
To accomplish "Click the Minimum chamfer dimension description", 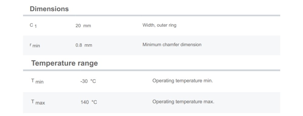I will (x=172, y=45).
